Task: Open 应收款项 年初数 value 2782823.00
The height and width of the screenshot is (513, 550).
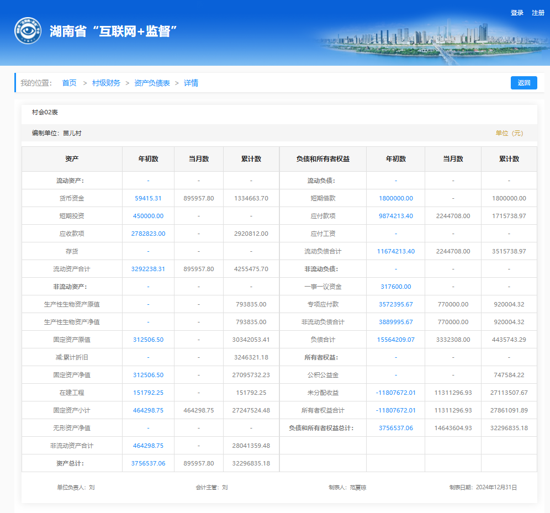Action: (148, 234)
